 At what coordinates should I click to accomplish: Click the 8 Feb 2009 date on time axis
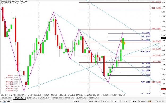coord(54,95)
